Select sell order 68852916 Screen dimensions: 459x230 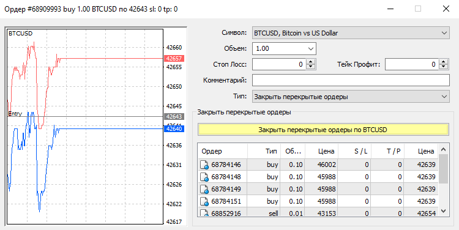(318, 212)
